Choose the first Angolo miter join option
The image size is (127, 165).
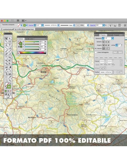pos(103,45)
